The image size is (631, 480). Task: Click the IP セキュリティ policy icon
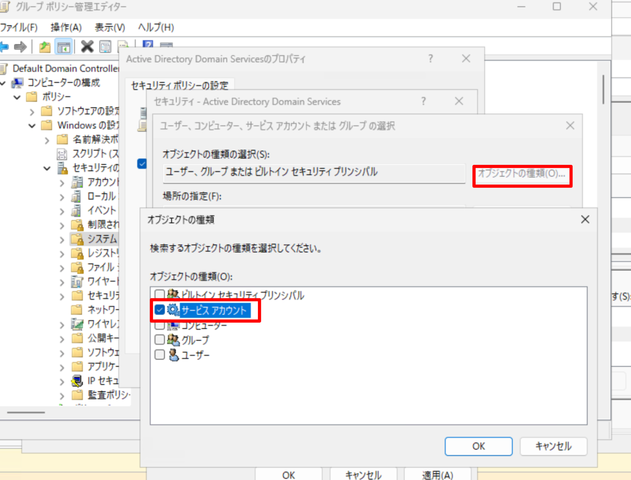pos(77,381)
